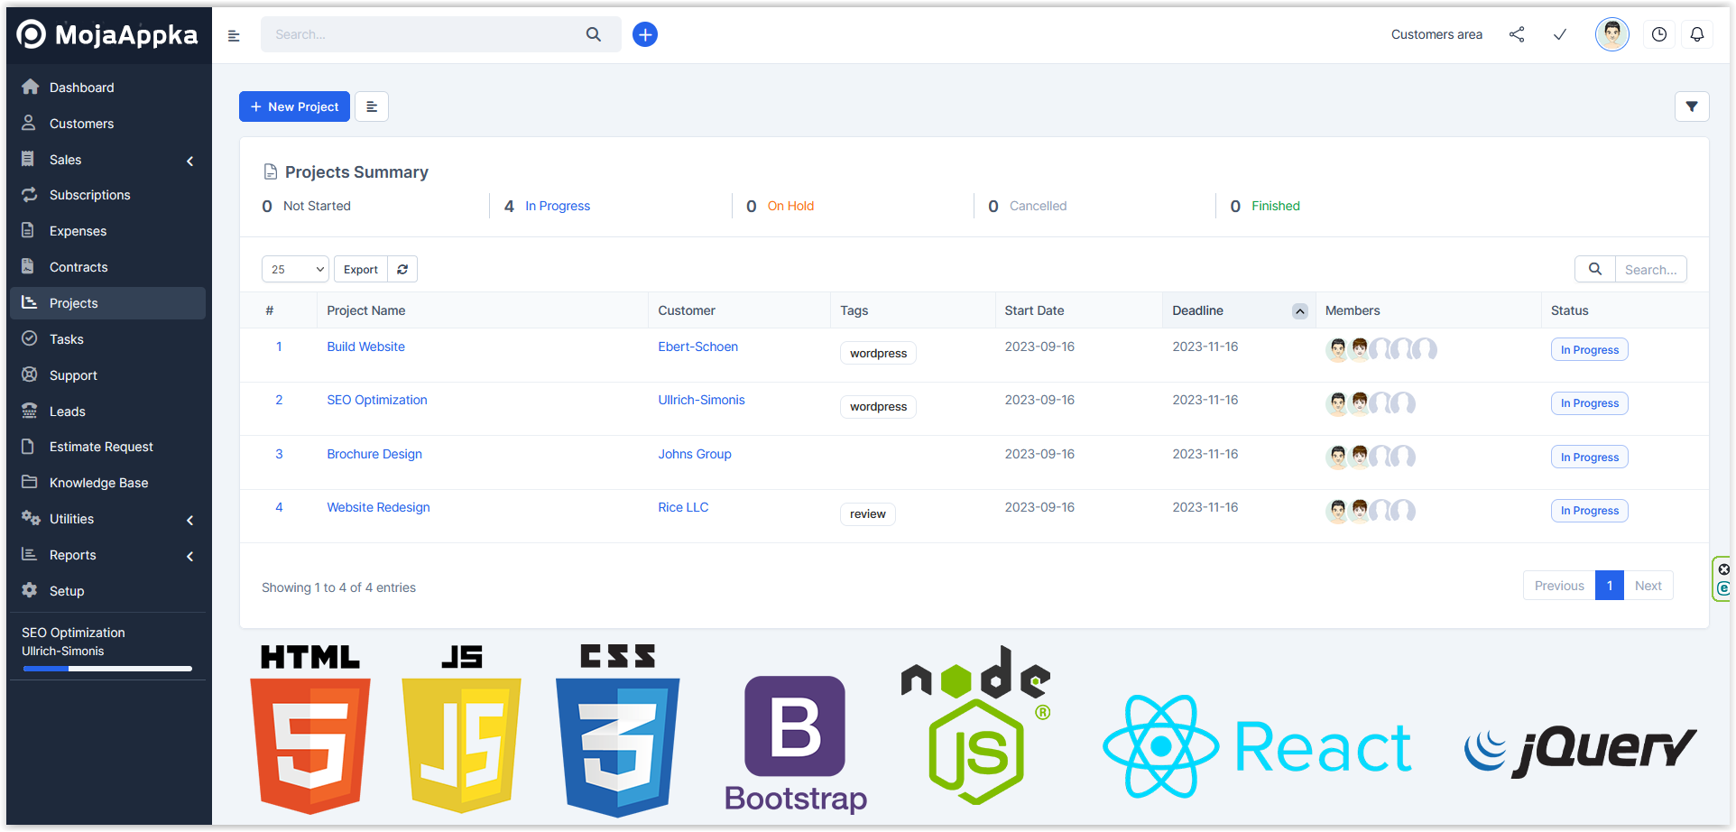
Task: Open the notifications bell
Action: tap(1697, 34)
